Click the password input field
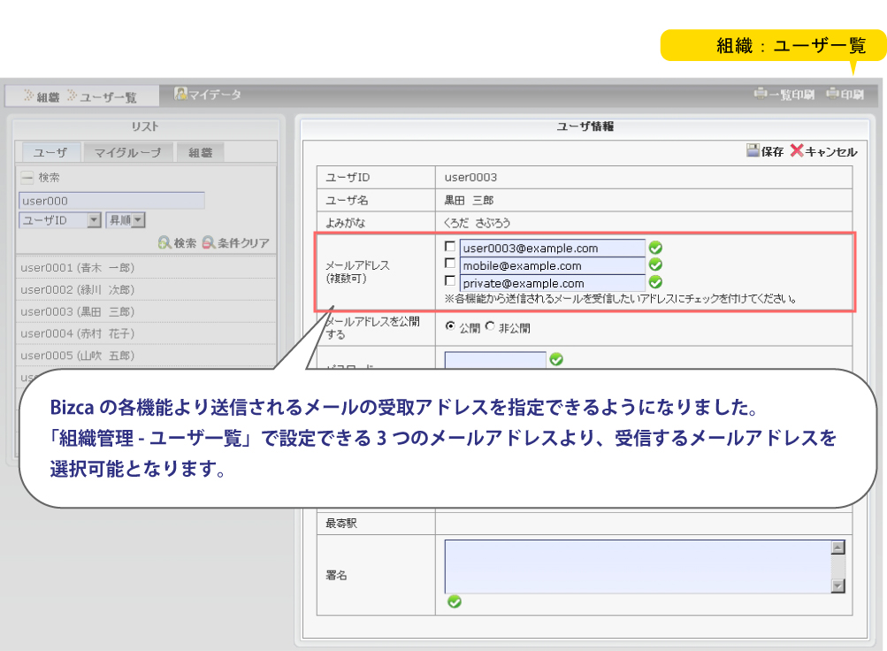Image resolution: width=887 pixels, height=651 pixels. point(495,361)
